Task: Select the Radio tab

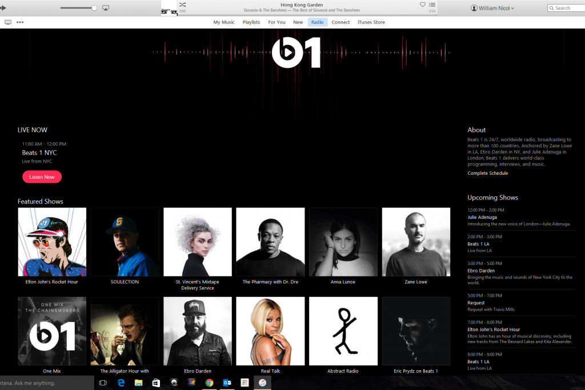Action: (x=318, y=22)
